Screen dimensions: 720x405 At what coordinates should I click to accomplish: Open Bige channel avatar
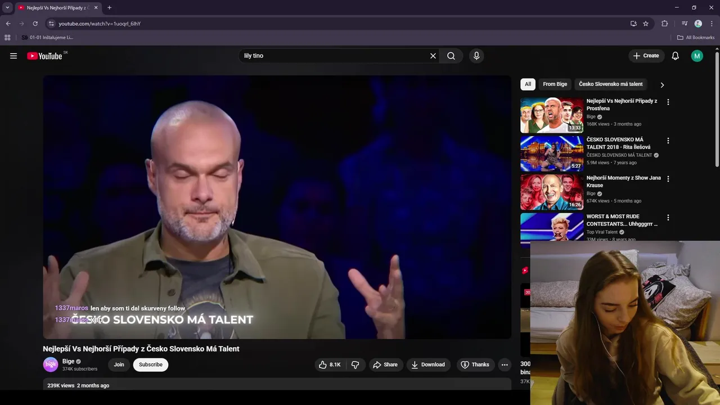(x=51, y=364)
